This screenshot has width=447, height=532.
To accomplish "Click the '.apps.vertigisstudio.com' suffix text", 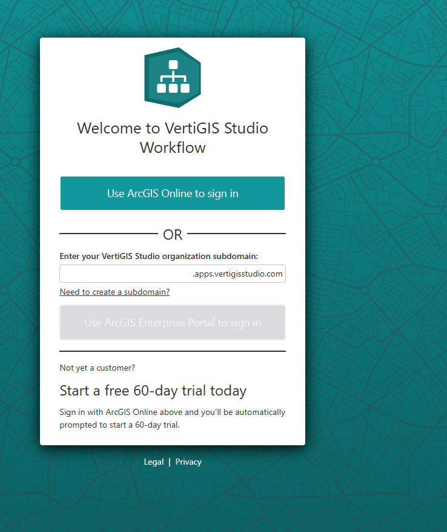I will 237,274.
